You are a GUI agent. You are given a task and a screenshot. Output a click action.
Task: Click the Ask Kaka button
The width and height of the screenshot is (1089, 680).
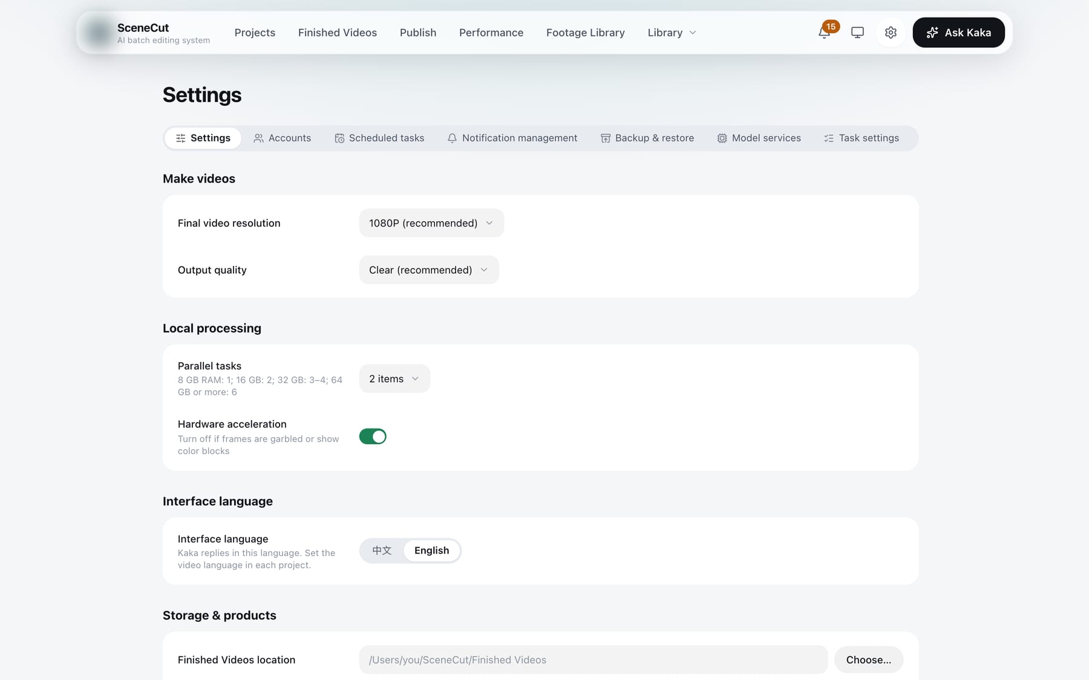click(x=959, y=33)
